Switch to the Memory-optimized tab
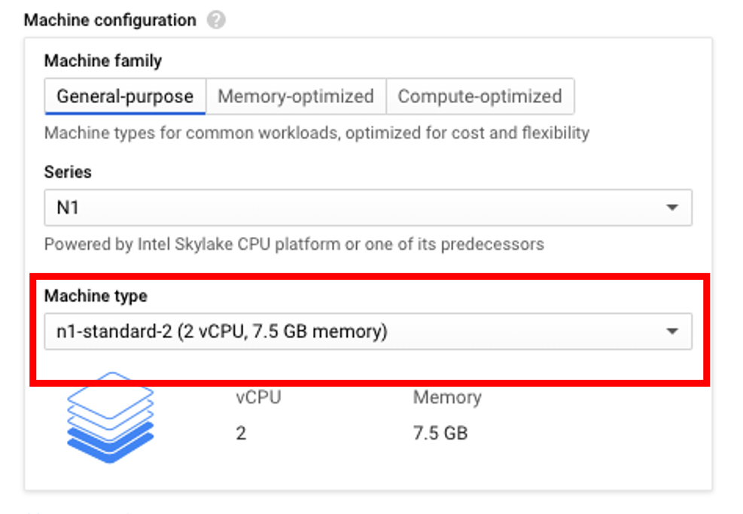This screenshot has height=514, width=743. coord(296,96)
